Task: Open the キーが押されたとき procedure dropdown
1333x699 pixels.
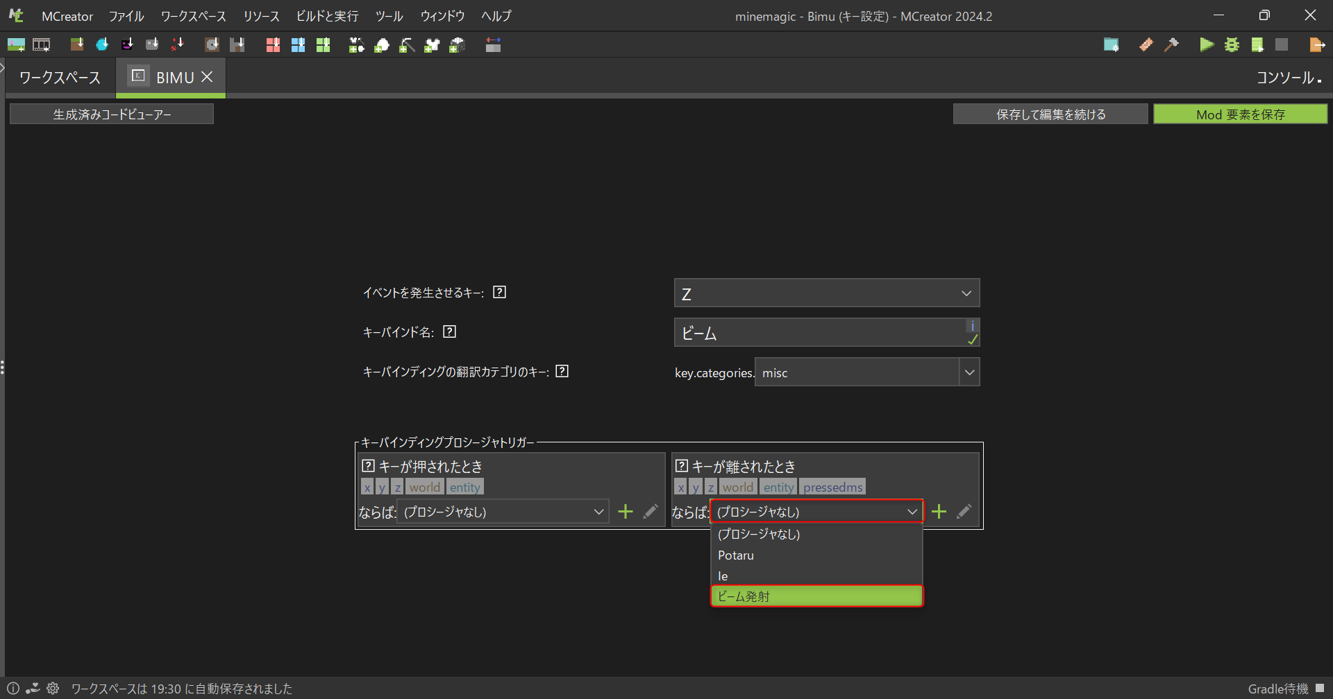Action: point(503,512)
